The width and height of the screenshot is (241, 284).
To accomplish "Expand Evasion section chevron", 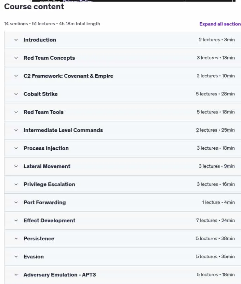I will coord(16,257).
